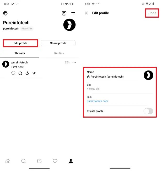The height and width of the screenshot is (171, 162).
Task: Toggle the Private profile switch
Action: pyautogui.click(x=148, y=111)
